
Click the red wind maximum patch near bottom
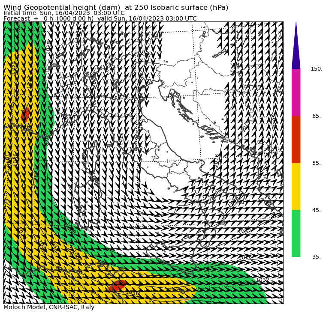coord(118,286)
